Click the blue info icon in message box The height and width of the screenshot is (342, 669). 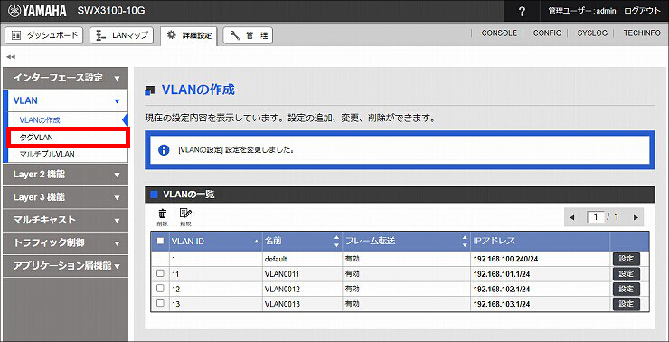[x=164, y=150]
